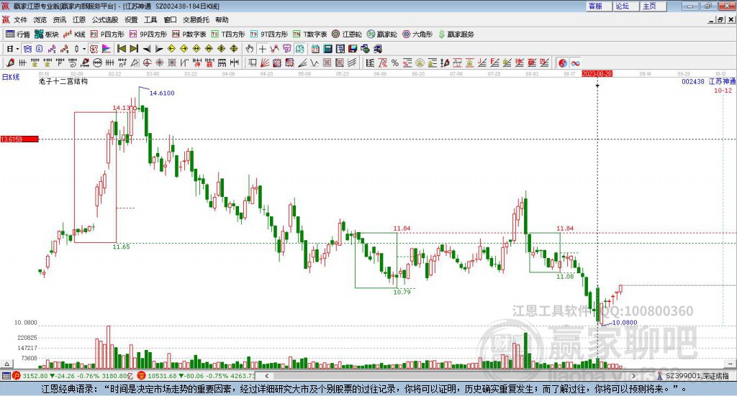This screenshot has width=737, height=396.
Task: Open the 公式选股 menu
Action: click(105, 19)
